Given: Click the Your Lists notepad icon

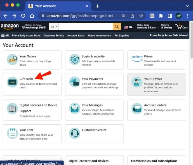Looking at the screenshot, I should tap(12, 133).
